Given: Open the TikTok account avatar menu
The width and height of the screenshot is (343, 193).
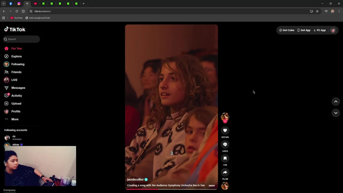Looking at the screenshot, I should click(333, 30).
